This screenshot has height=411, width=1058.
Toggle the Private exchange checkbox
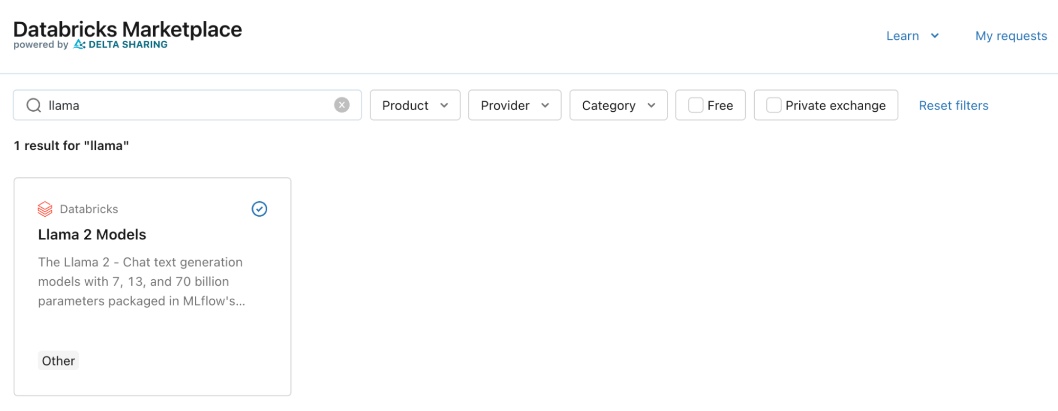(774, 105)
